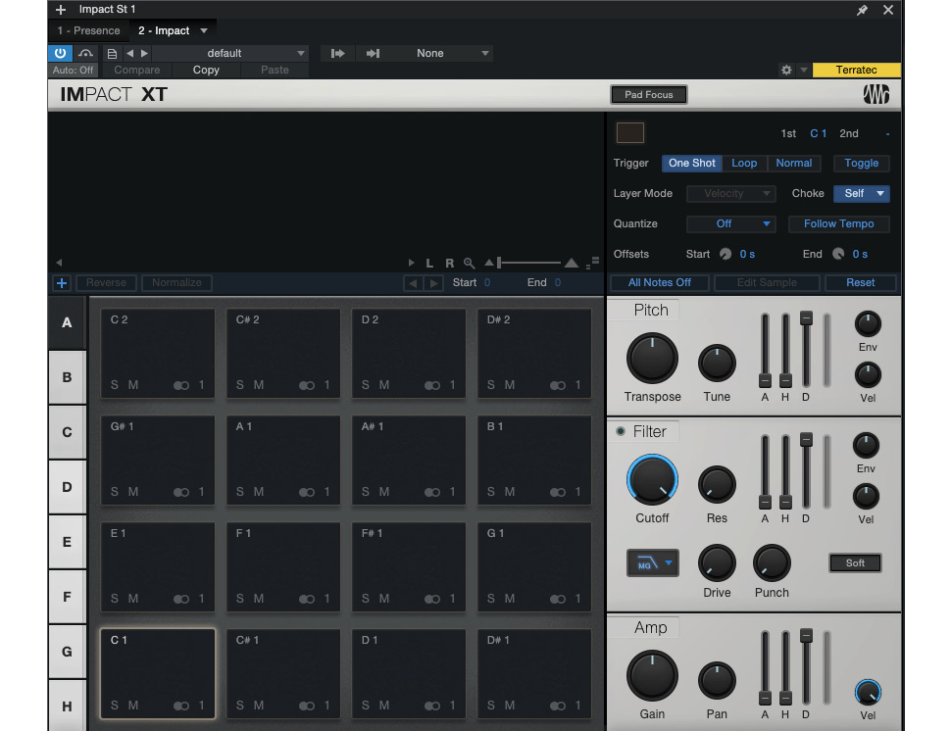Click the Pitch Transpose knob

click(x=652, y=359)
